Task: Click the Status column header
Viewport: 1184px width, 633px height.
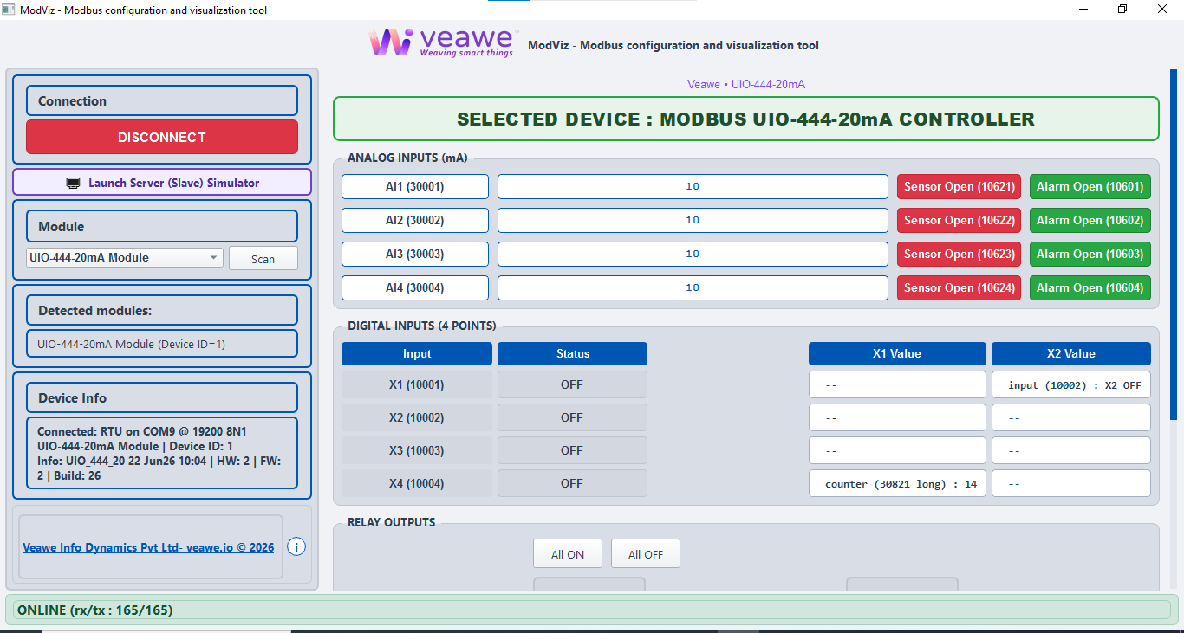Action: (x=572, y=353)
